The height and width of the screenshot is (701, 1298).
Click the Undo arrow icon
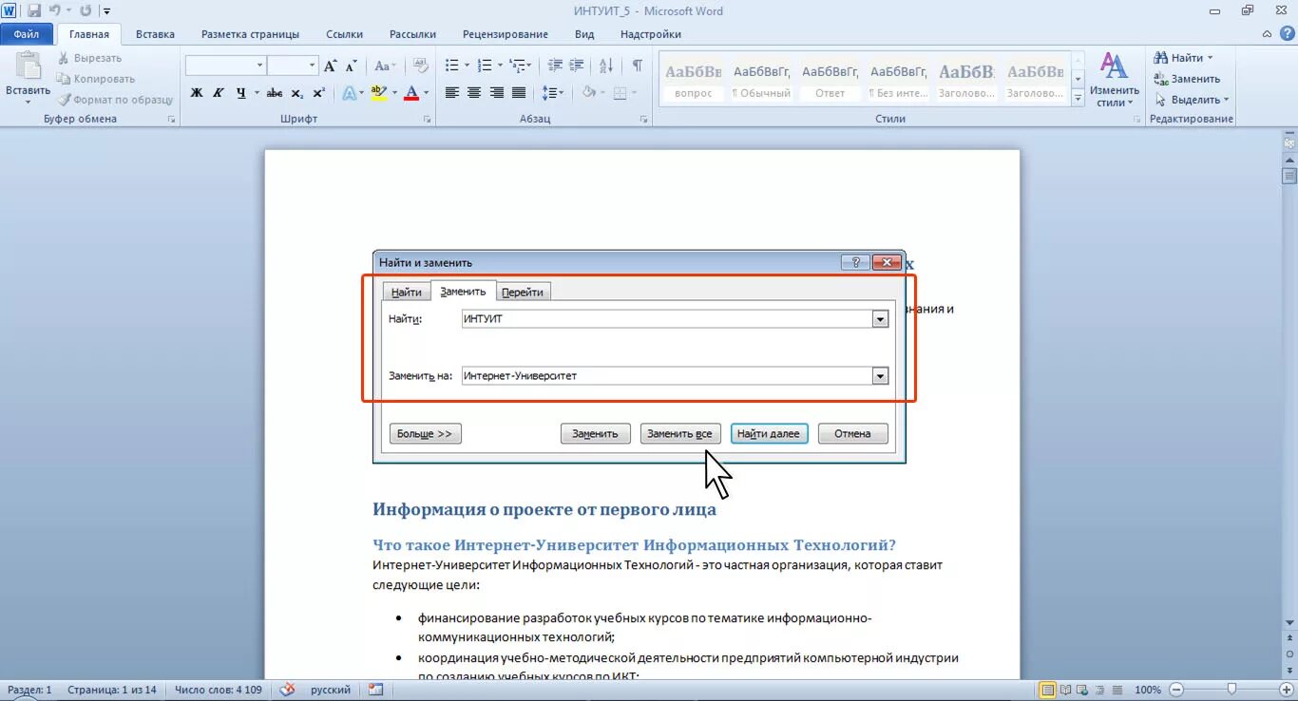pyautogui.click(x=55, y=11)
